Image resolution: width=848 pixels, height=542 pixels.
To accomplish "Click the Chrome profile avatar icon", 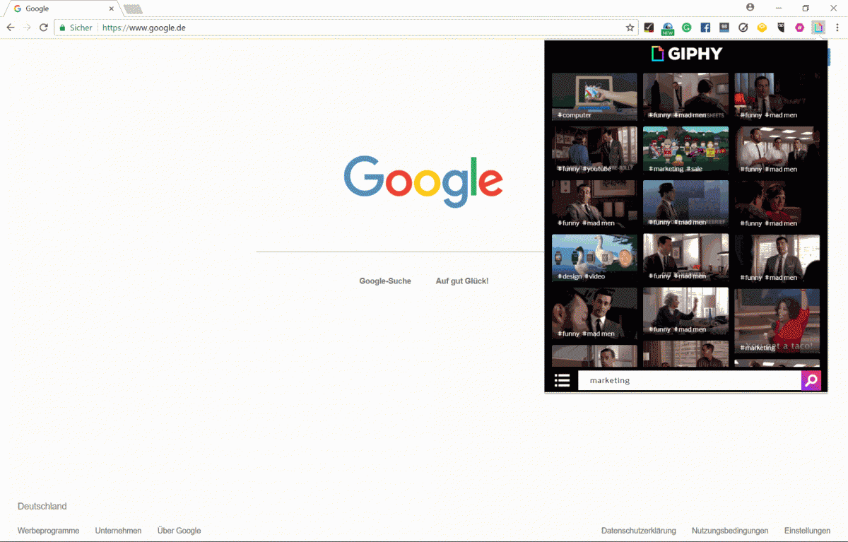I will (x=750, y=7).
